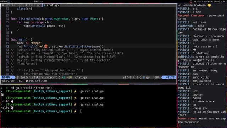The height and width of the screenshot is (128, 227).
Task: Click the Go filetype icon in statusline
Action: click(144, 78)
